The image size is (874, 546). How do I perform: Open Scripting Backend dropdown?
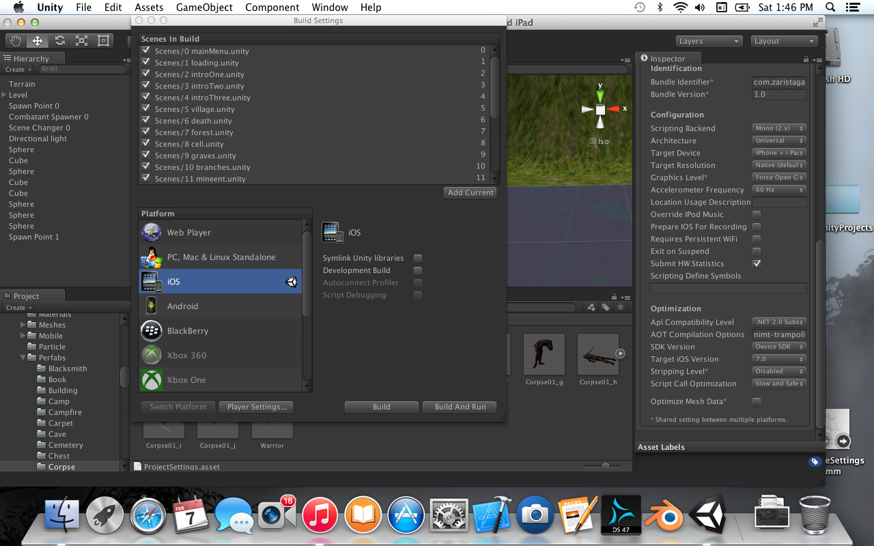click(x=779, y=128)
